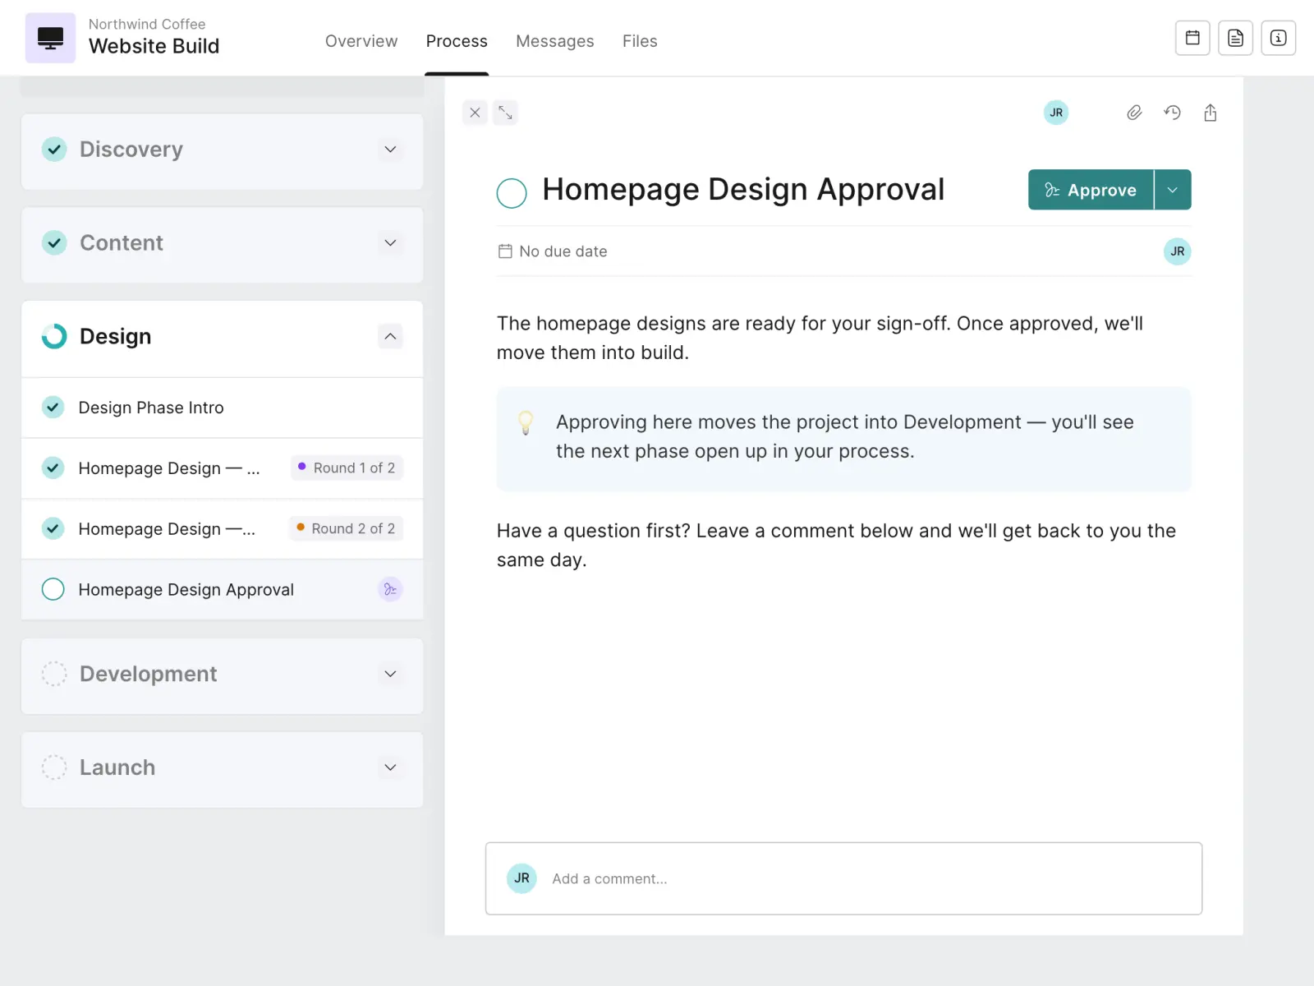This screenshot has width=1314, height=986.
Task: Set the No due date field
Action: (553, 251)
